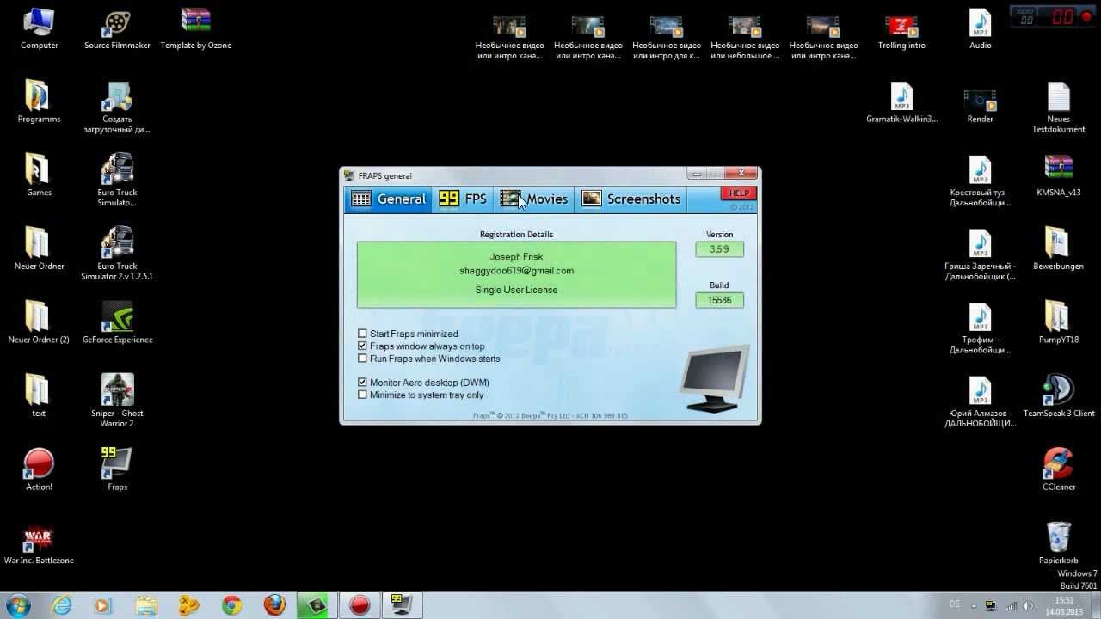Open the CCleaner desktop shortcut
The height and width of the screenshot is (619, 1101).
(x=1058, y=470)
